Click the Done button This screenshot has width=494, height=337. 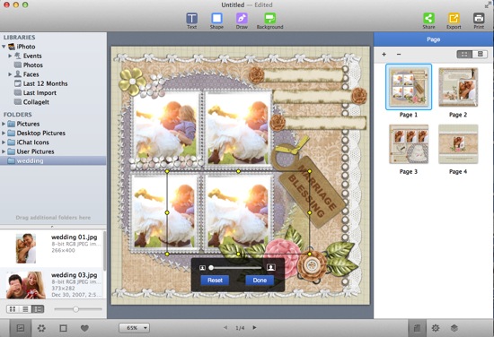(x=260, y=281)
